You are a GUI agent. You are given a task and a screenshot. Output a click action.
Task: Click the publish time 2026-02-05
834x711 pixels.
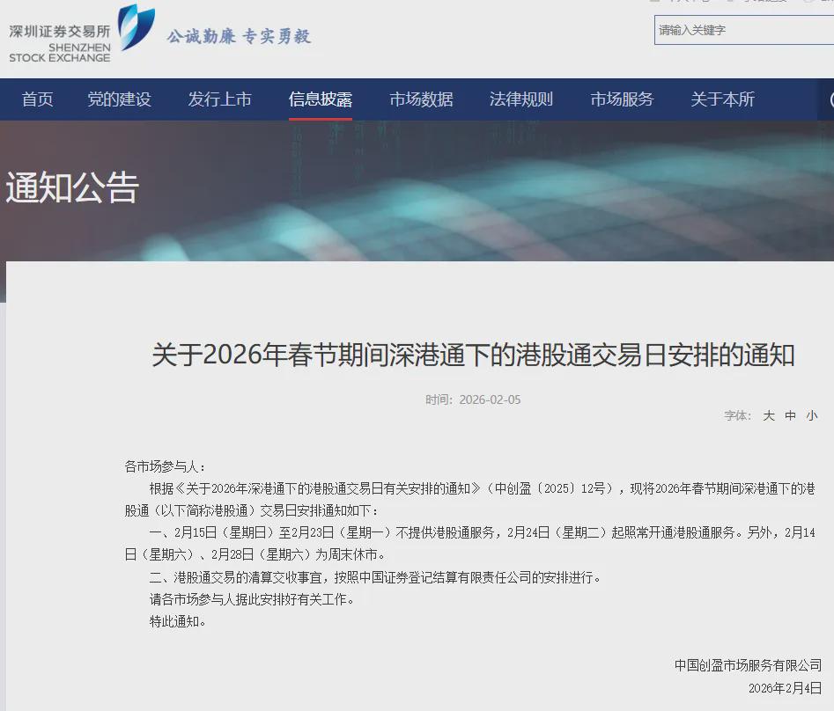coord(473,399)
